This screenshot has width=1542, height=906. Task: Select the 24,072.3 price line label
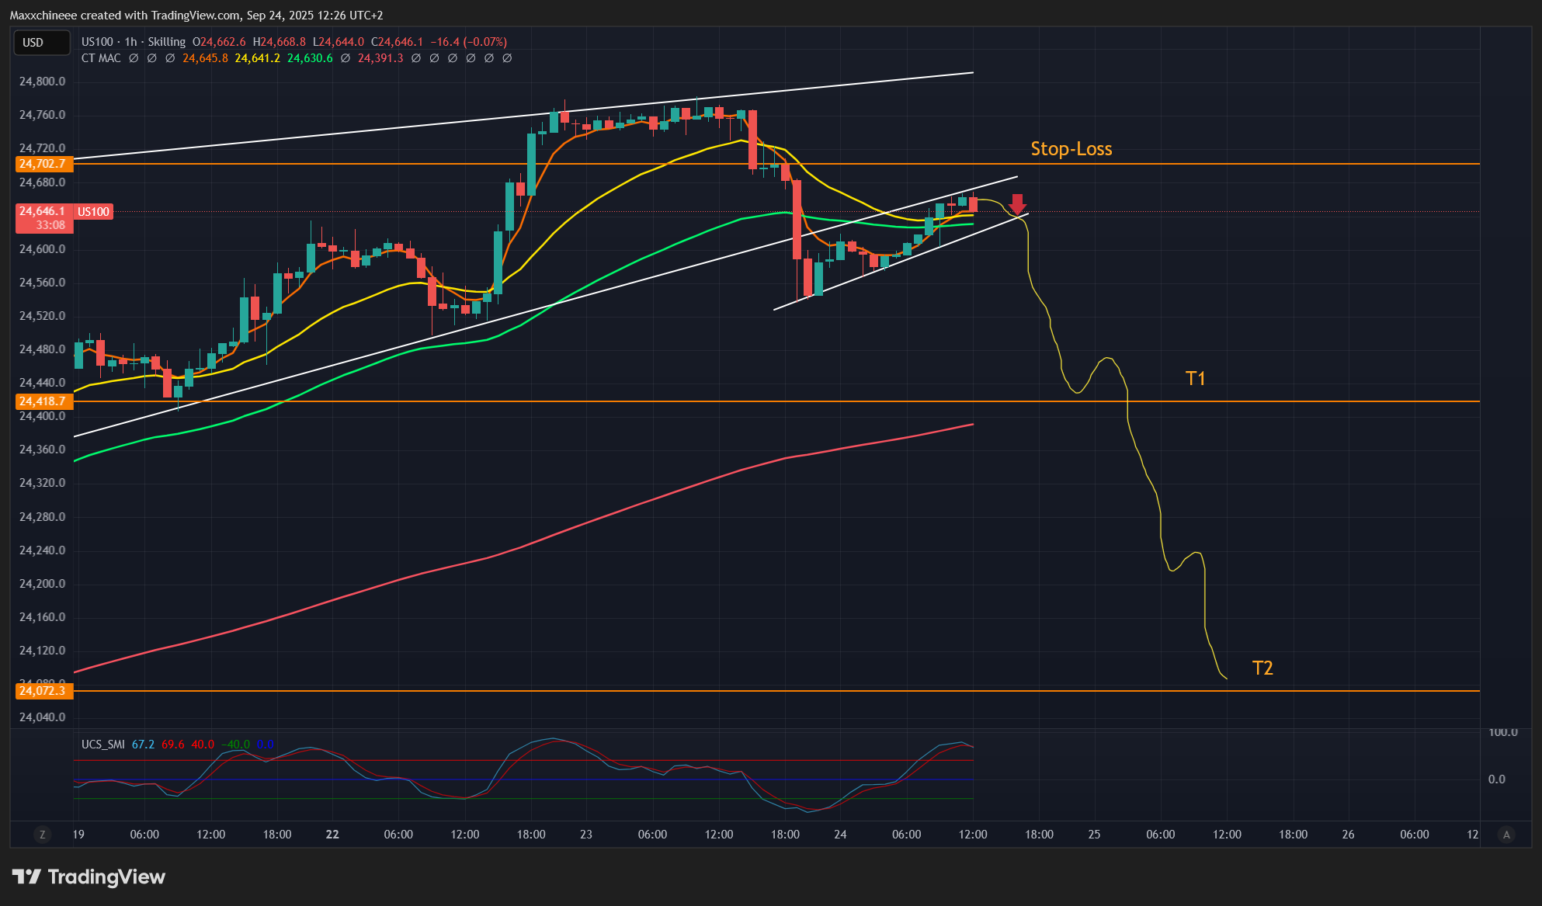pyautogui.click(x=43, y=691)
